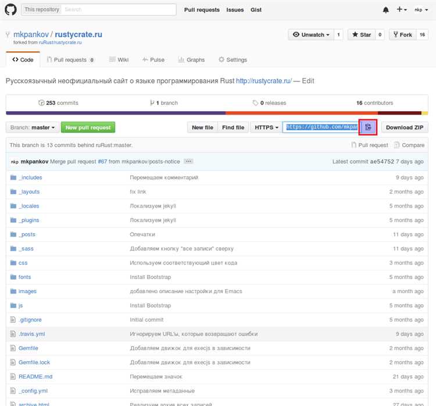Screen dimensions: 436x406
Task: Click the commits history clock icon
Action: tap(41, 103)
